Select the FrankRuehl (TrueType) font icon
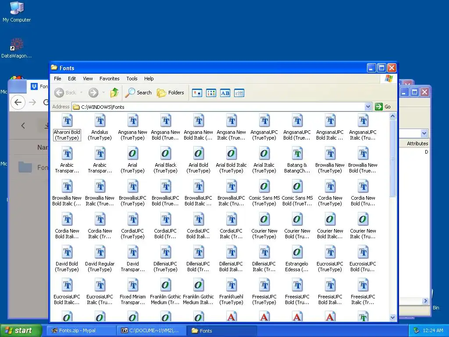The height and width of the screenshot is (337, 449). coord(232,285)
